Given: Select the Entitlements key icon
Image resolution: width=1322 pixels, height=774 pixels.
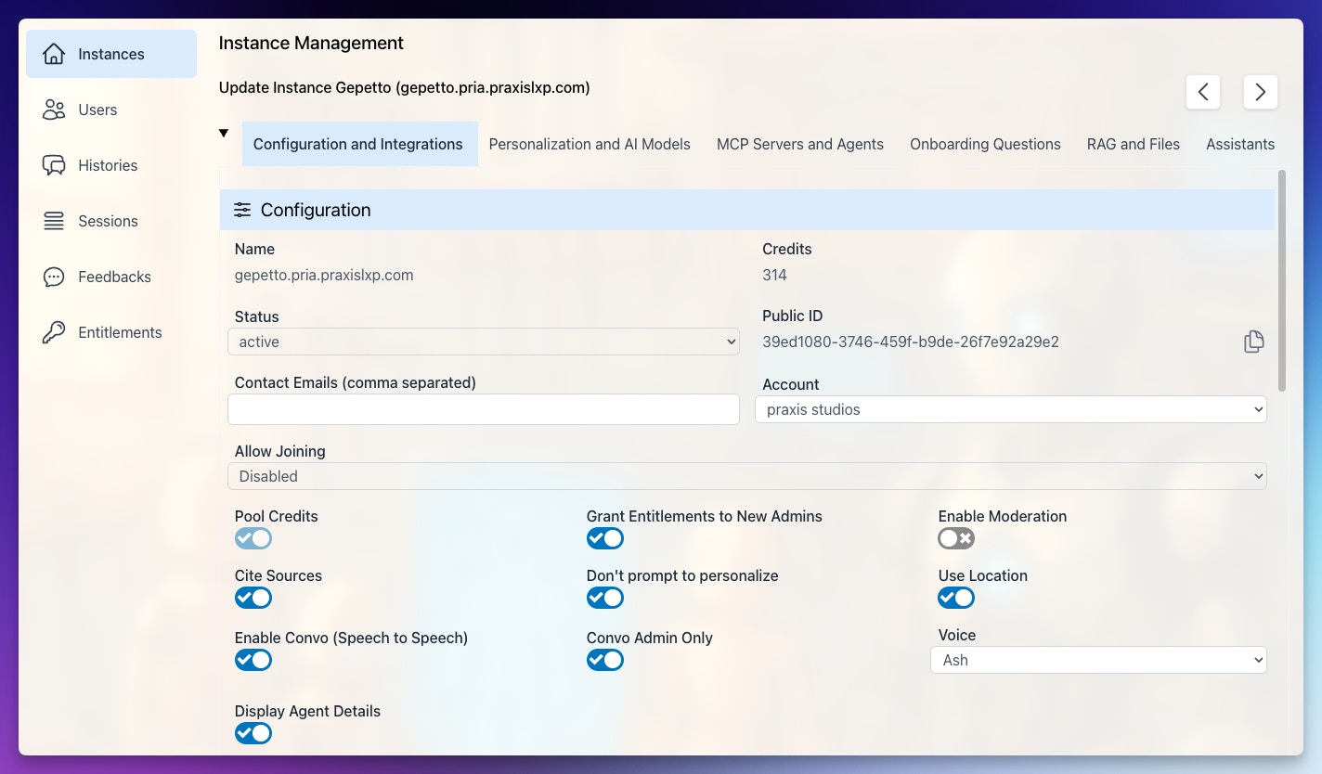Looking at the screenshot, I should tap(55, 332).
